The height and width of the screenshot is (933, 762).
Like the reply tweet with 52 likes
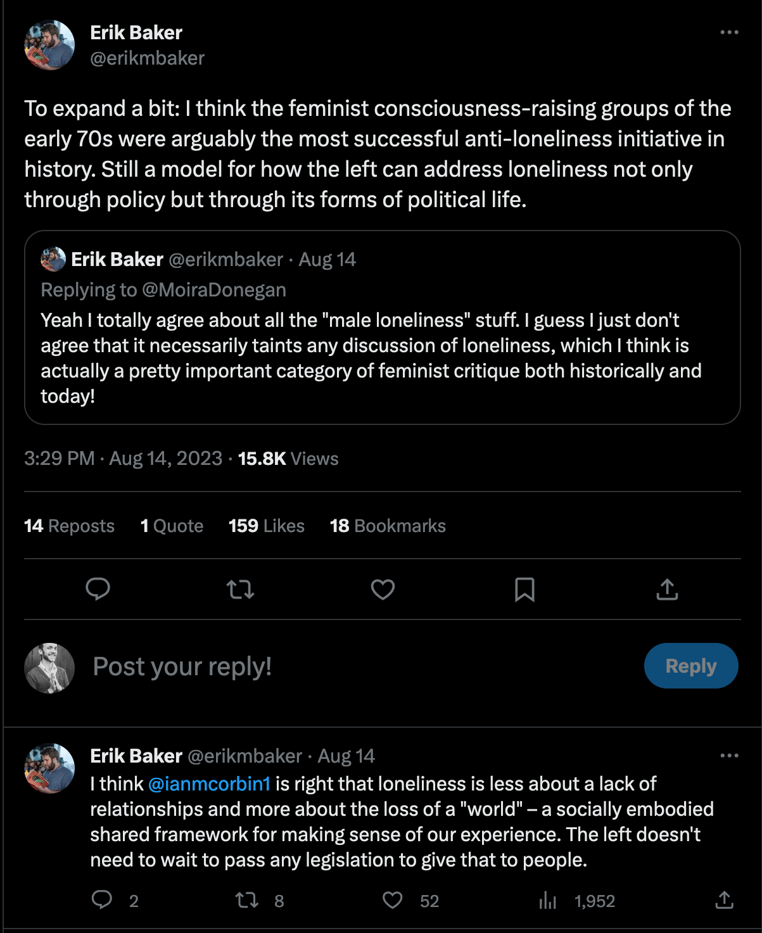[x=393, y=900]
